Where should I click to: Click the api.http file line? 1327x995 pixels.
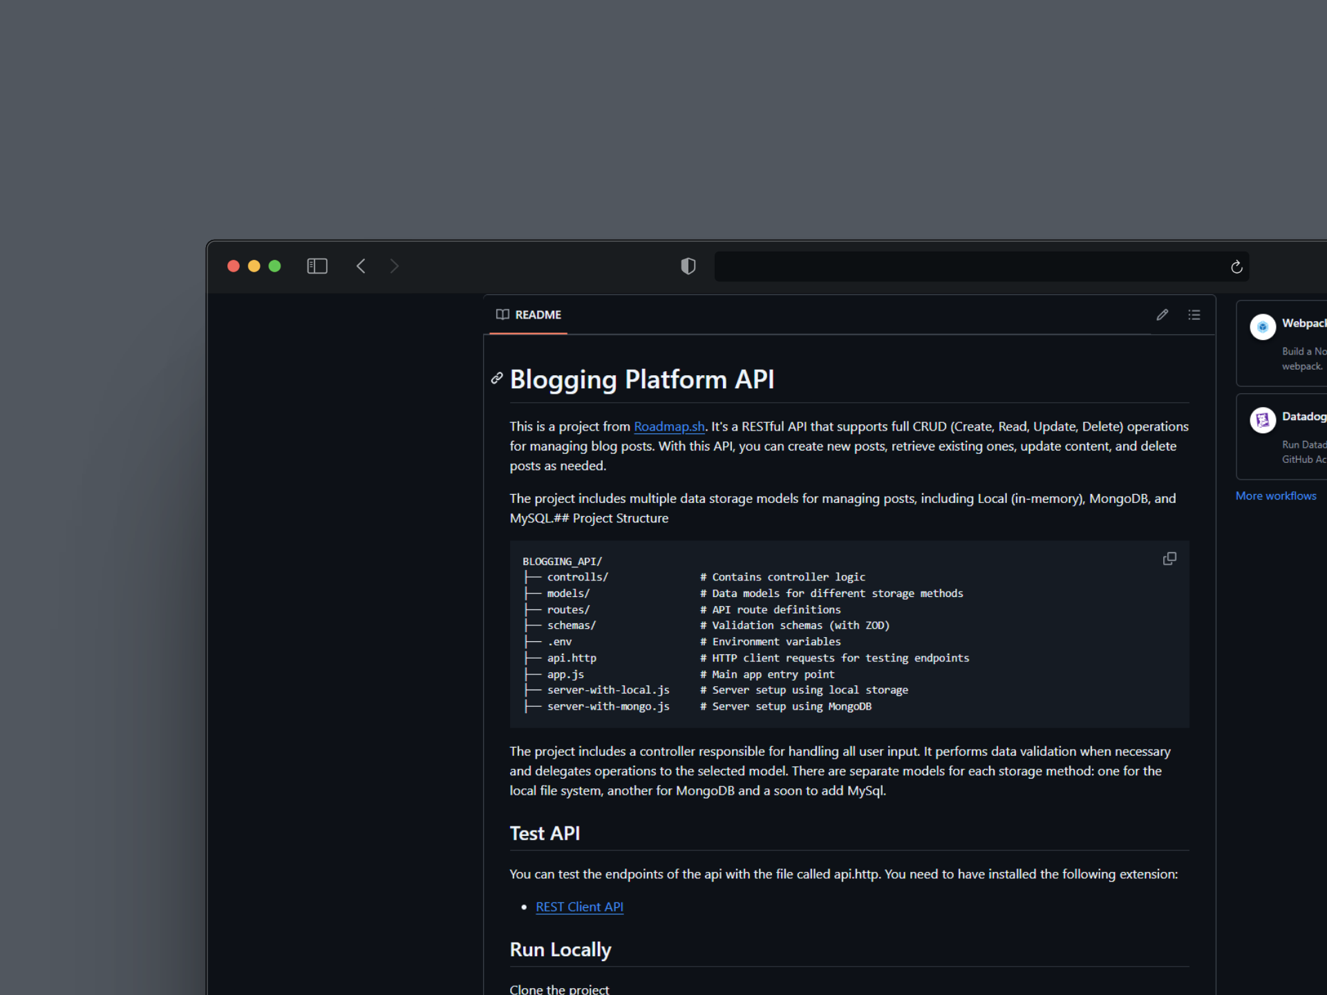572,658
